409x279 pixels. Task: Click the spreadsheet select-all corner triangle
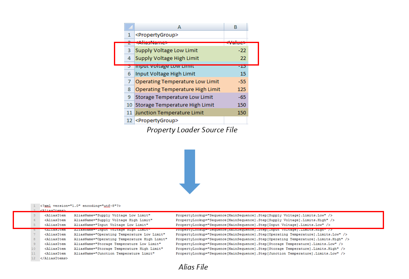(129, 27)
